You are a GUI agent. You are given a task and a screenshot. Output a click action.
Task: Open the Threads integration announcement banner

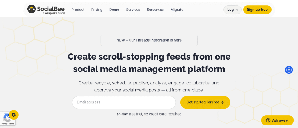point(149,40)
